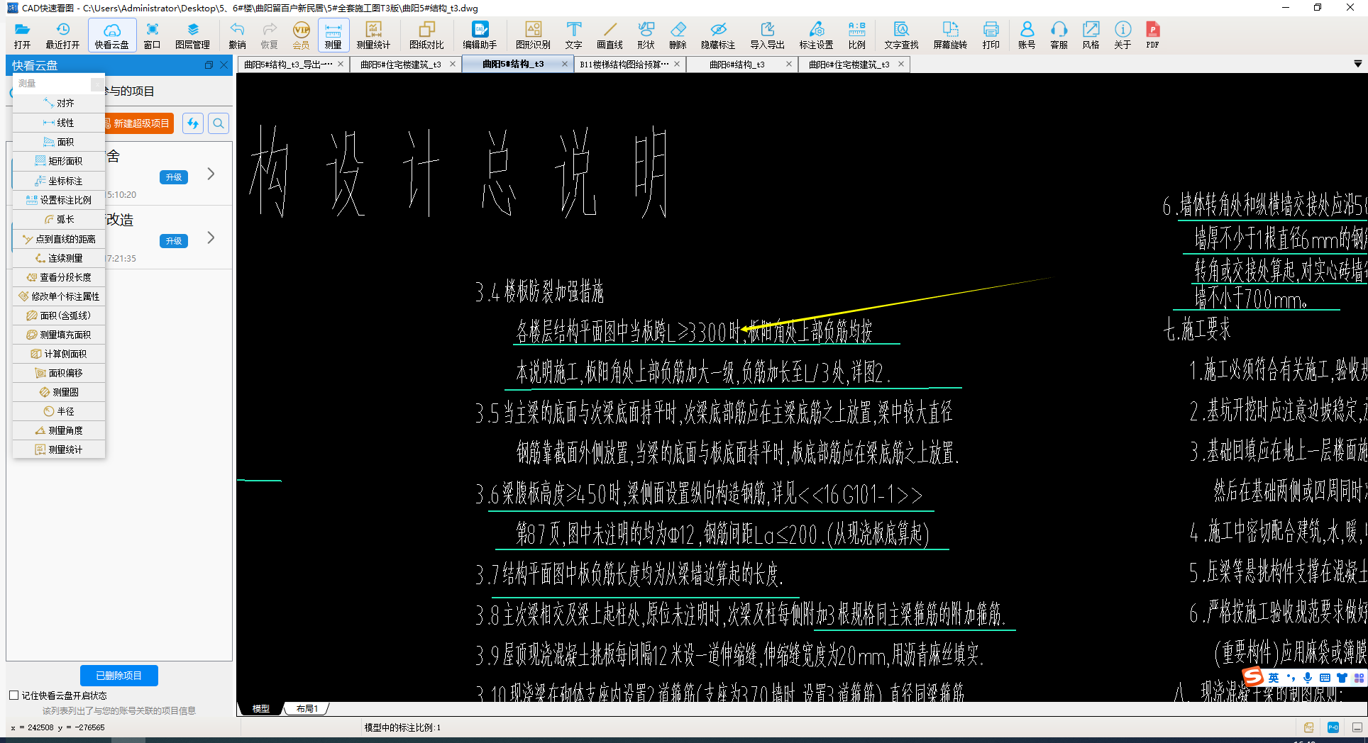The height and width of the screenshot is (743, 1368).
Task: Click the 恢复 redo icon
Action: [x=269, y=35]
